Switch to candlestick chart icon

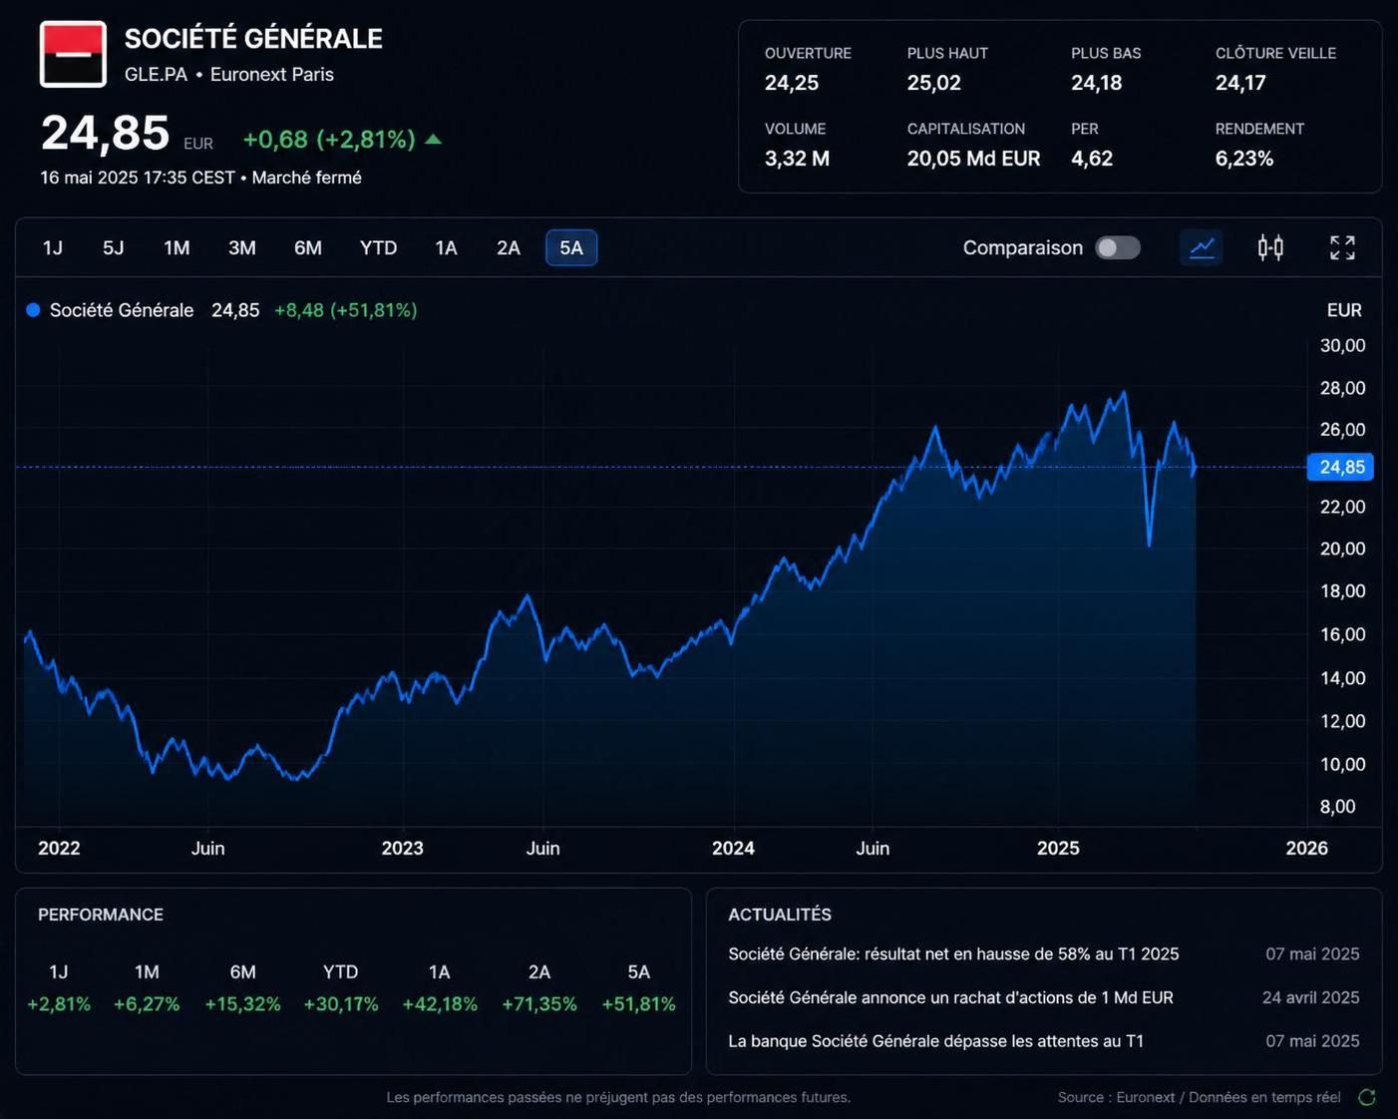pos(1270,247)
